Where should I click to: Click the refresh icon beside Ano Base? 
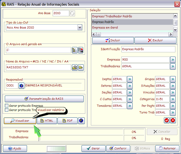pos(72,13)
